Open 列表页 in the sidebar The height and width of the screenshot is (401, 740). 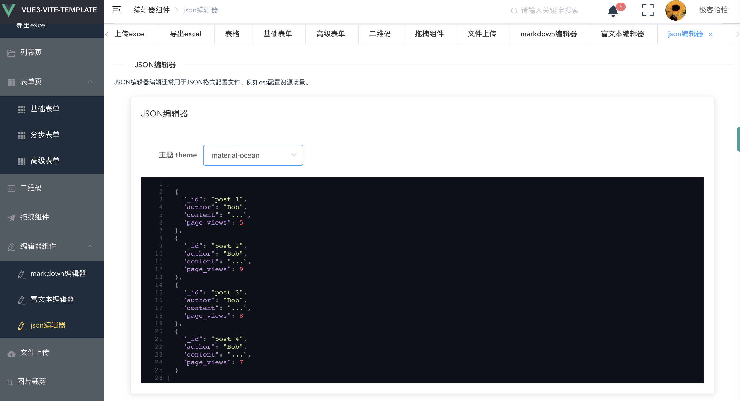(52, 53)
